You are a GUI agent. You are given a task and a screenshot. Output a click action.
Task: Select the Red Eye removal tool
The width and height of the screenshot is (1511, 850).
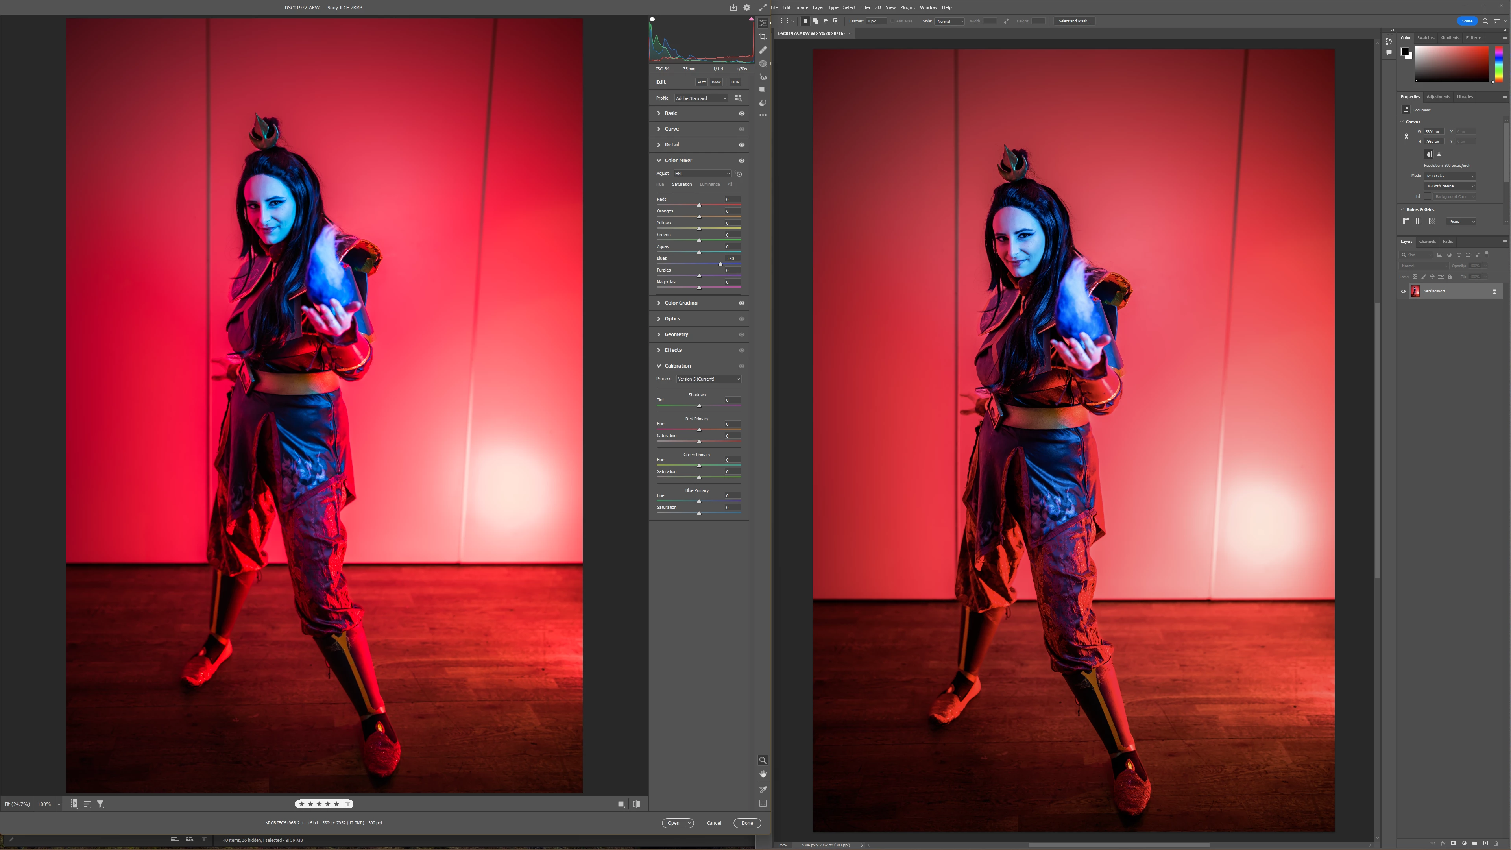point(763,78)
